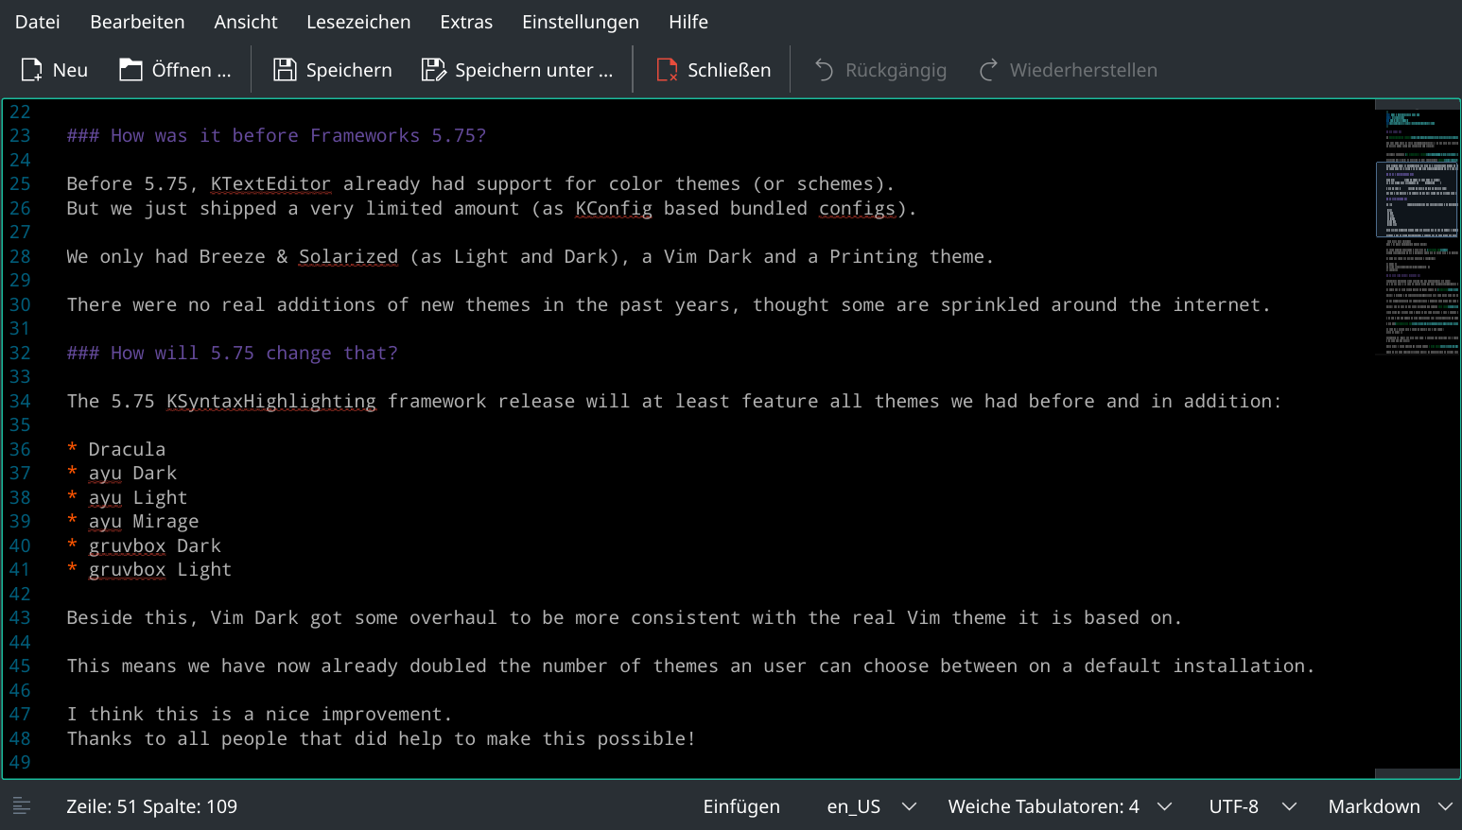The width and height of the screenshot is (1462, 830).
Task: Click line number 45 in gutter
Action: (x=20, y=666)
